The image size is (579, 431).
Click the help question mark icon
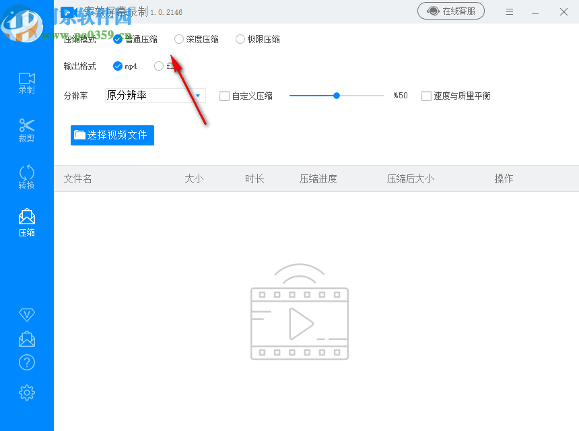pyautogui.click(x=26, y=362)
